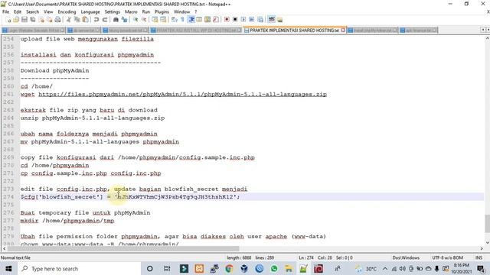
Task: Click the Dos\Windows EOL status field
Action: click(x=406, y=257)
